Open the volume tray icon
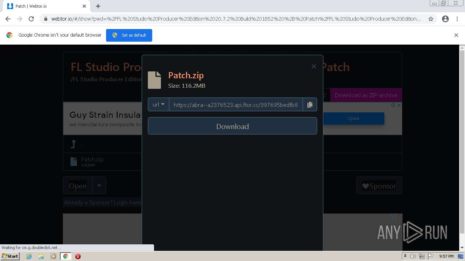465x261 pixels. tap(413, 256)
